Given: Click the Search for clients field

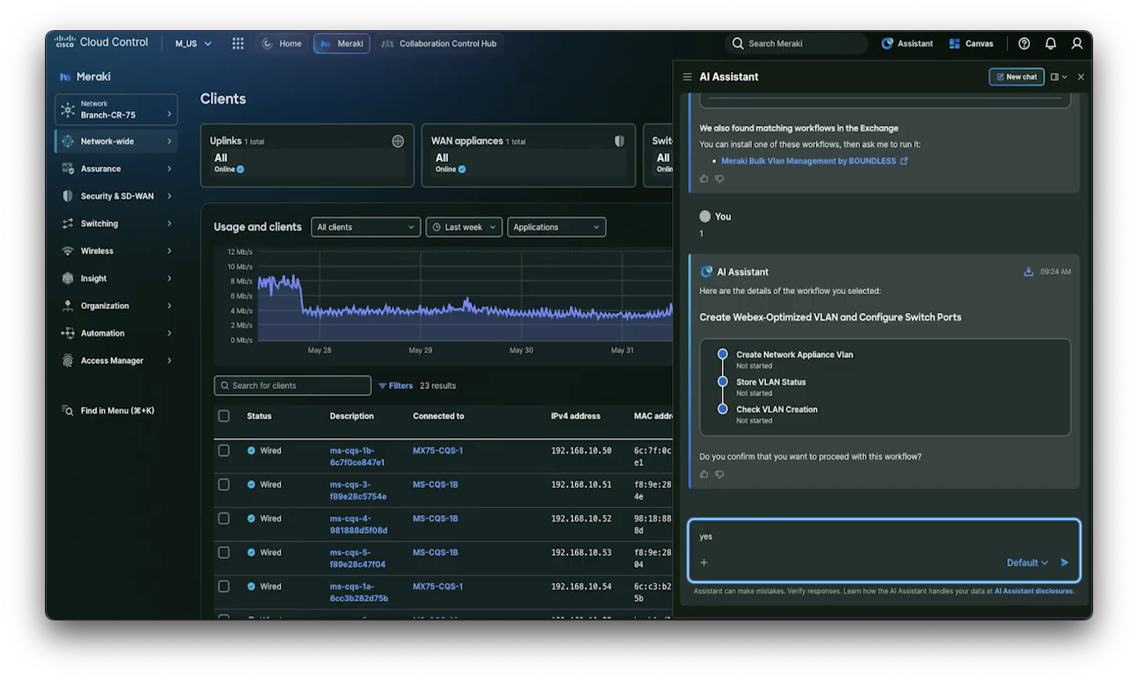Looking at the screenshot, I should click(x=293, y=386).
